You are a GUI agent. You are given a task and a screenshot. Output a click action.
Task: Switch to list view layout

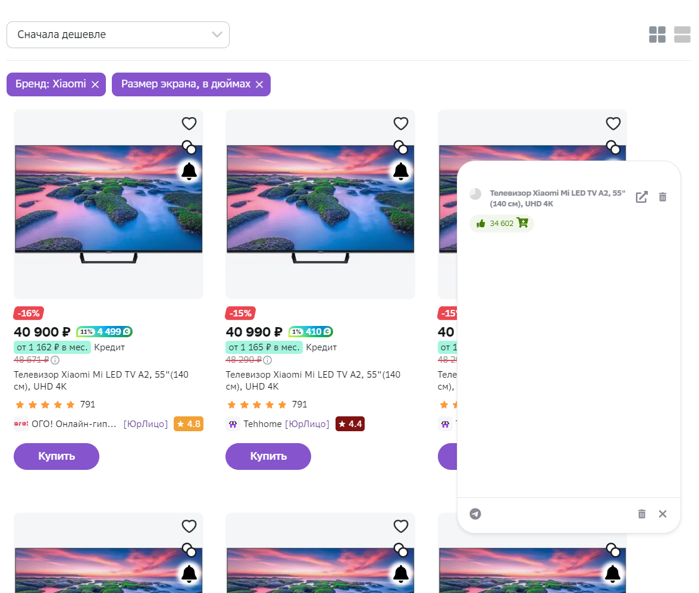682,34
